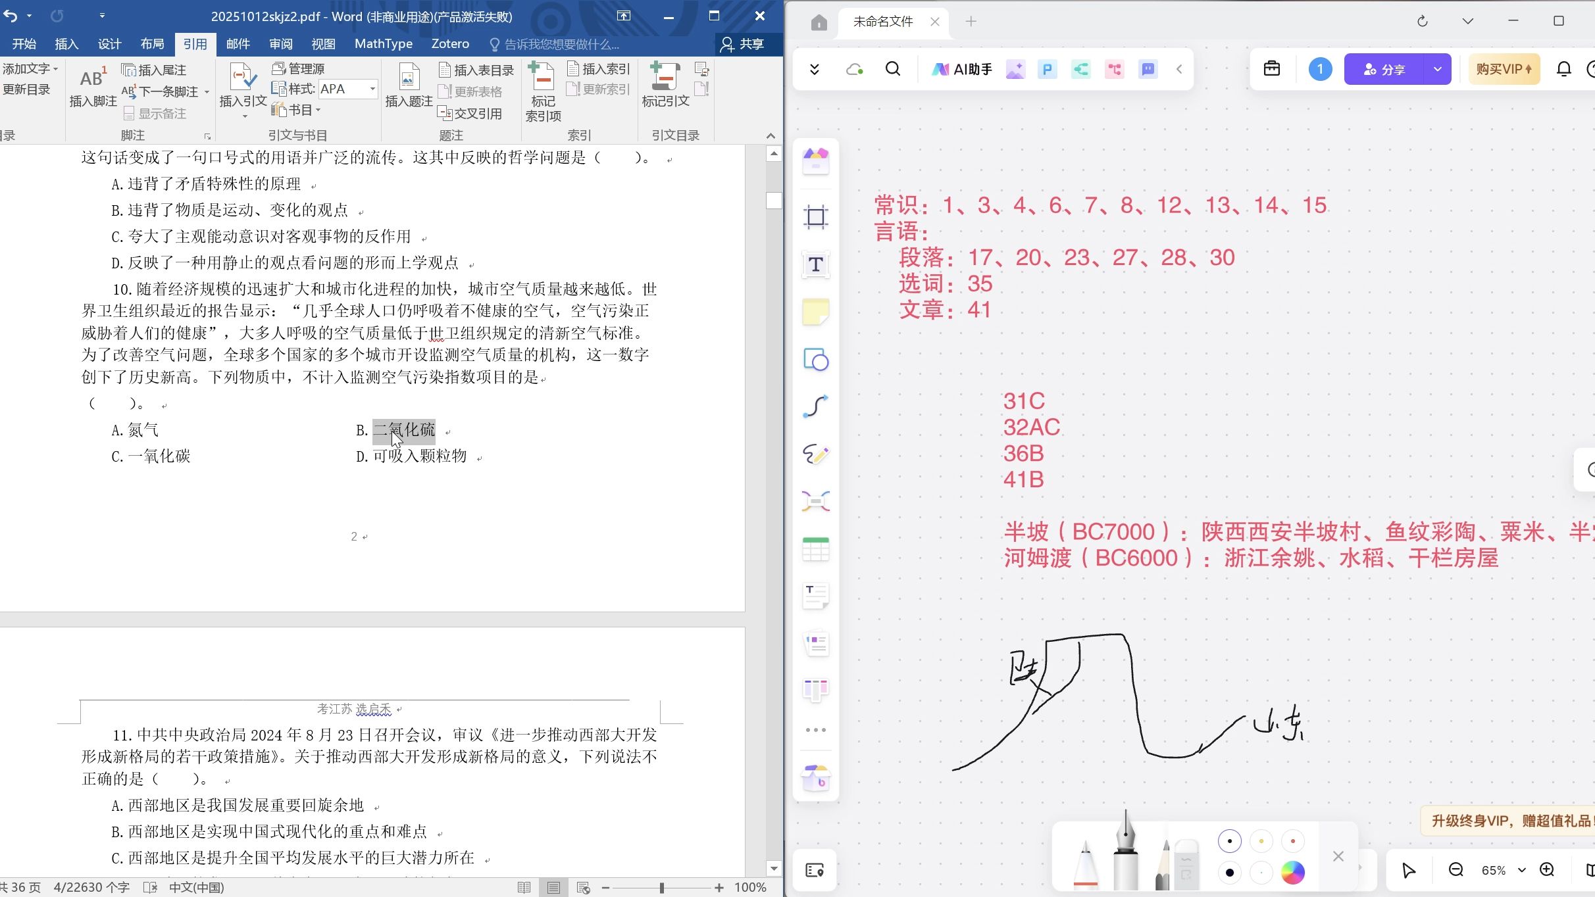
Task: Select the large black stroke dot
Action: [1229, 873]
